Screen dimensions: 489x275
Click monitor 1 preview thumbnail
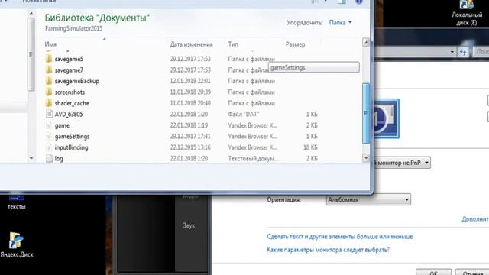pyautogui.click(x=387, y=118)
